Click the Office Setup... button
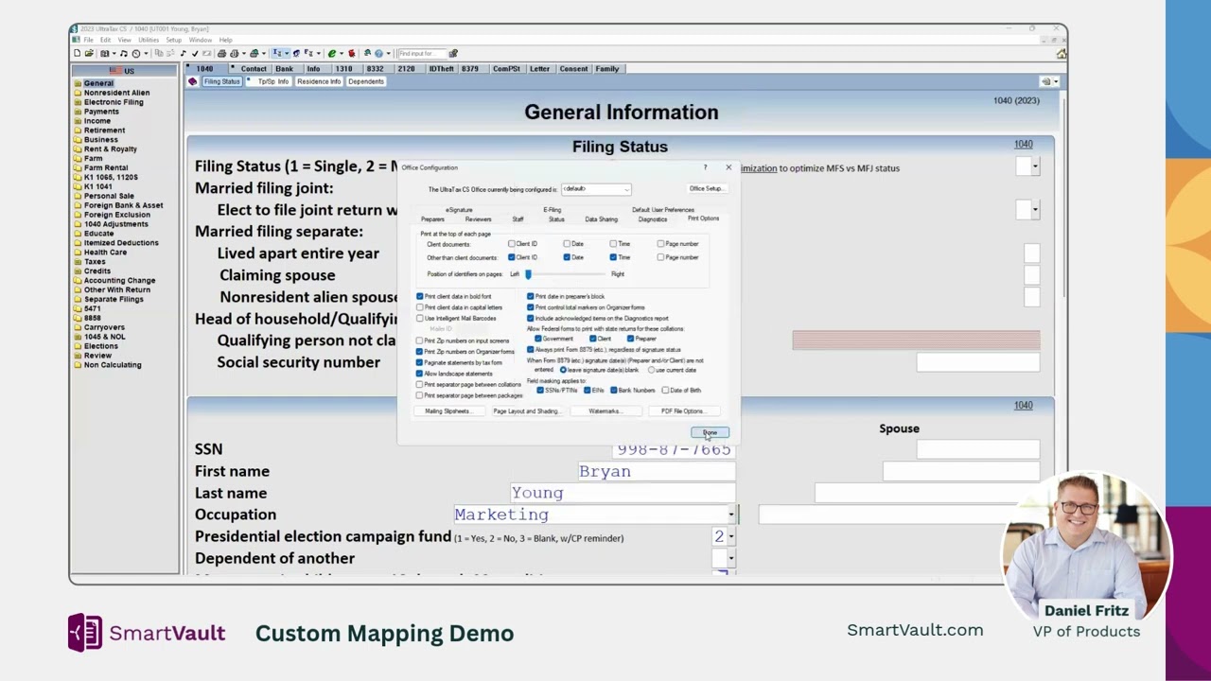 pyautogui.click(x=707, y=189)
